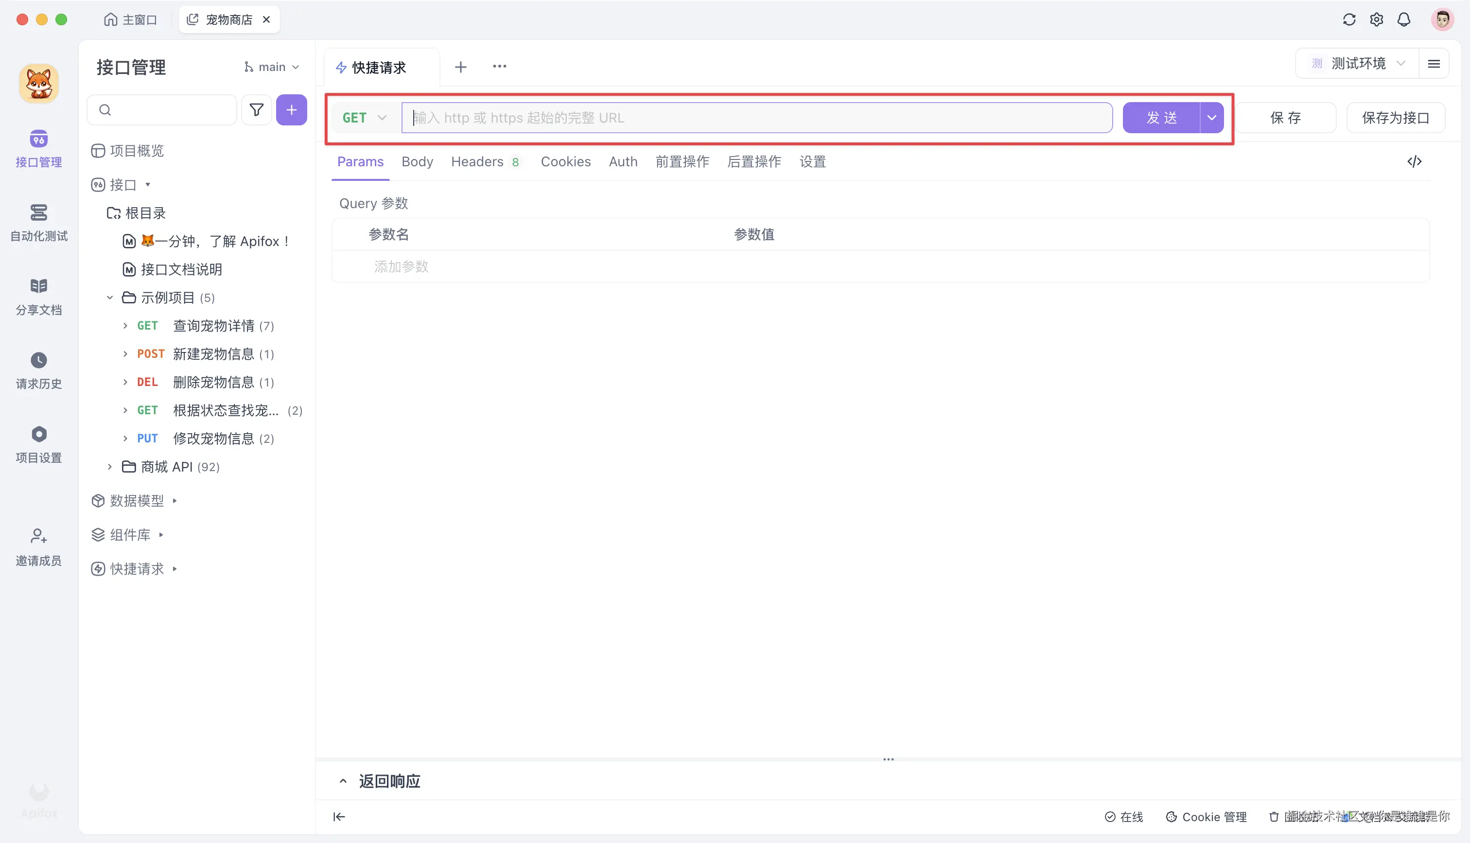
Task: Open the GET method dropdown
Action: click(x=364, y=117)
